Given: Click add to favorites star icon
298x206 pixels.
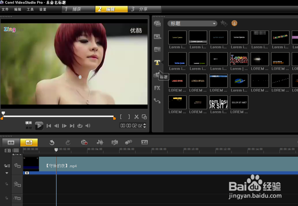Looking at the screenshot, I should click(x=224, y=23).
